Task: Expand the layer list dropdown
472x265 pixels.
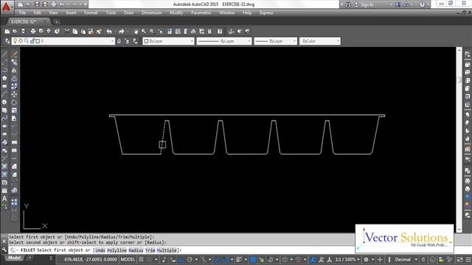Action: (112, 41)
